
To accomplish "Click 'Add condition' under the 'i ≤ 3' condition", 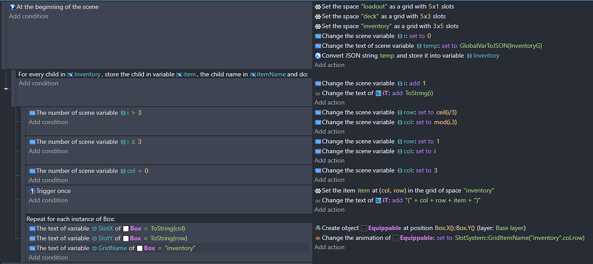I will [49, 151].
